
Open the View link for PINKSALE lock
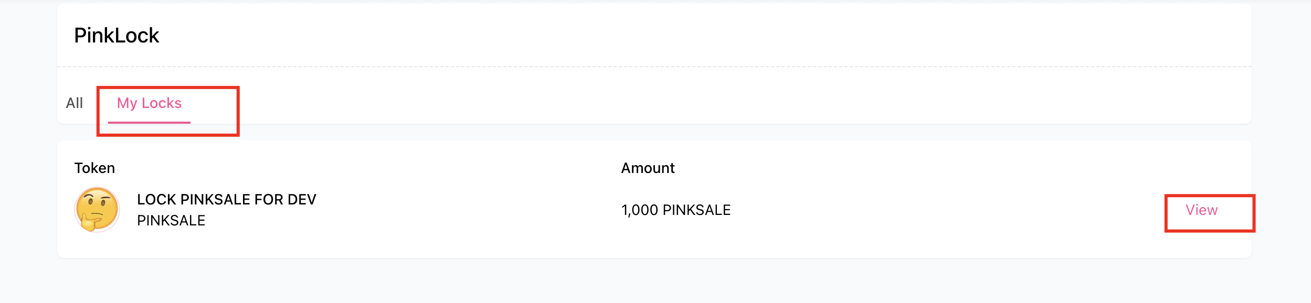(x=1201, y=210)
